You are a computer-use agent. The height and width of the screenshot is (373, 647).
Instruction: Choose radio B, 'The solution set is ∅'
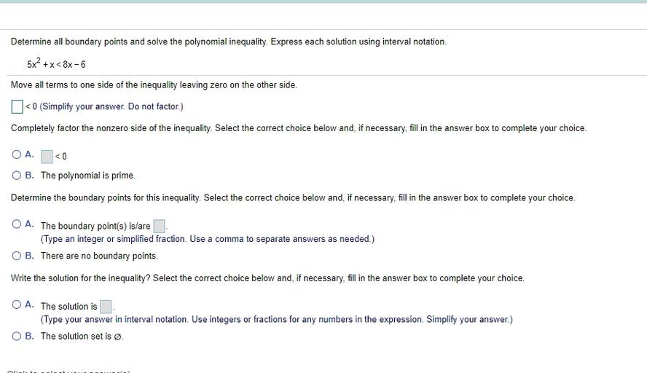pyautogui.click(x=17, y=336)
